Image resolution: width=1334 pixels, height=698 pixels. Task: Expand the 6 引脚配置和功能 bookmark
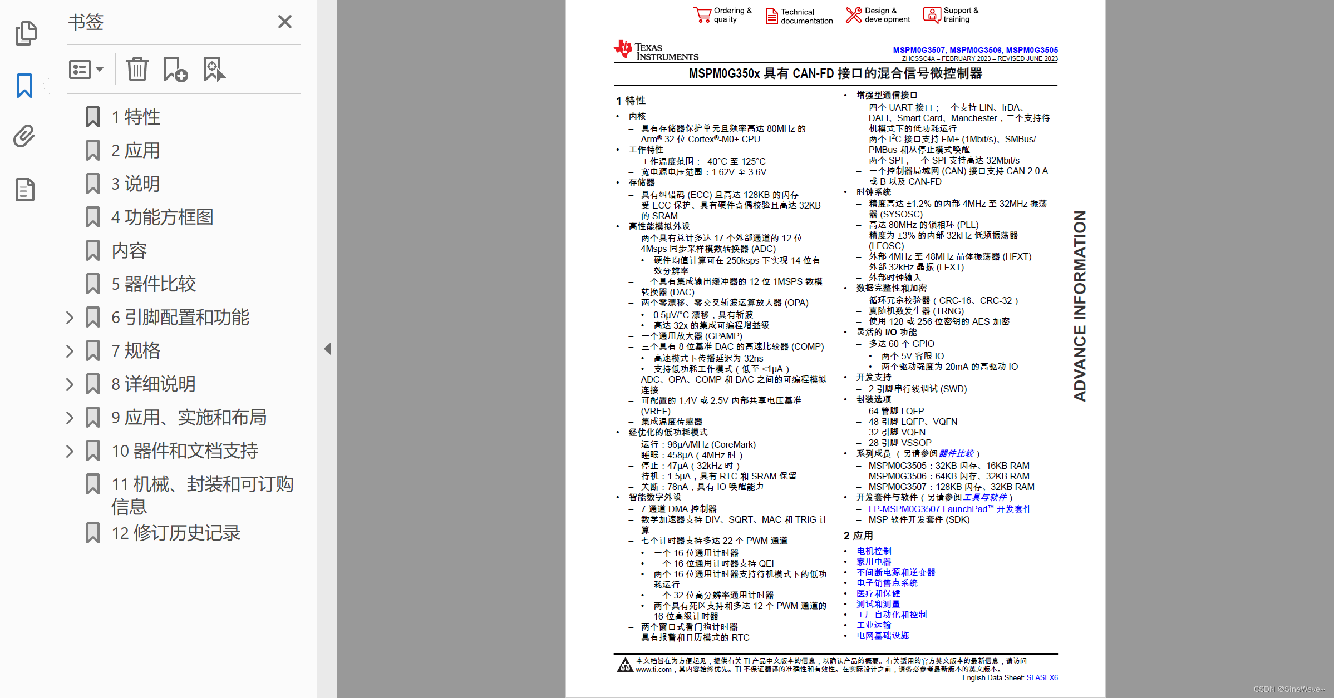(x=70, y=318)
